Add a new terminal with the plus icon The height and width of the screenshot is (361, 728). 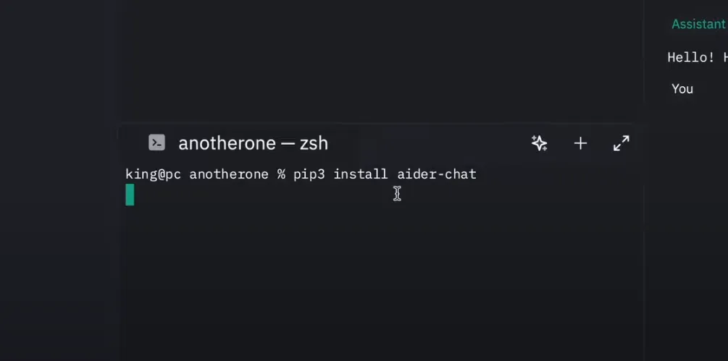coord(580,143)
